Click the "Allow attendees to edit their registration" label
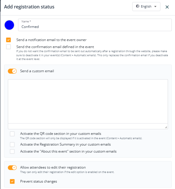 point(53,167)
